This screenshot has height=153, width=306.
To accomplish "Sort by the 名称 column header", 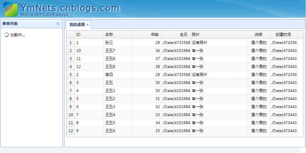I will coord(118,35).
